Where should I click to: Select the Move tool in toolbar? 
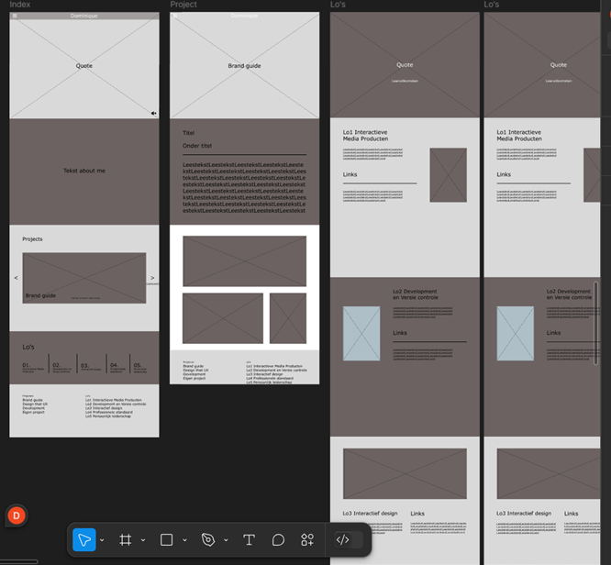pyautogui.click(x=84, y=539)
